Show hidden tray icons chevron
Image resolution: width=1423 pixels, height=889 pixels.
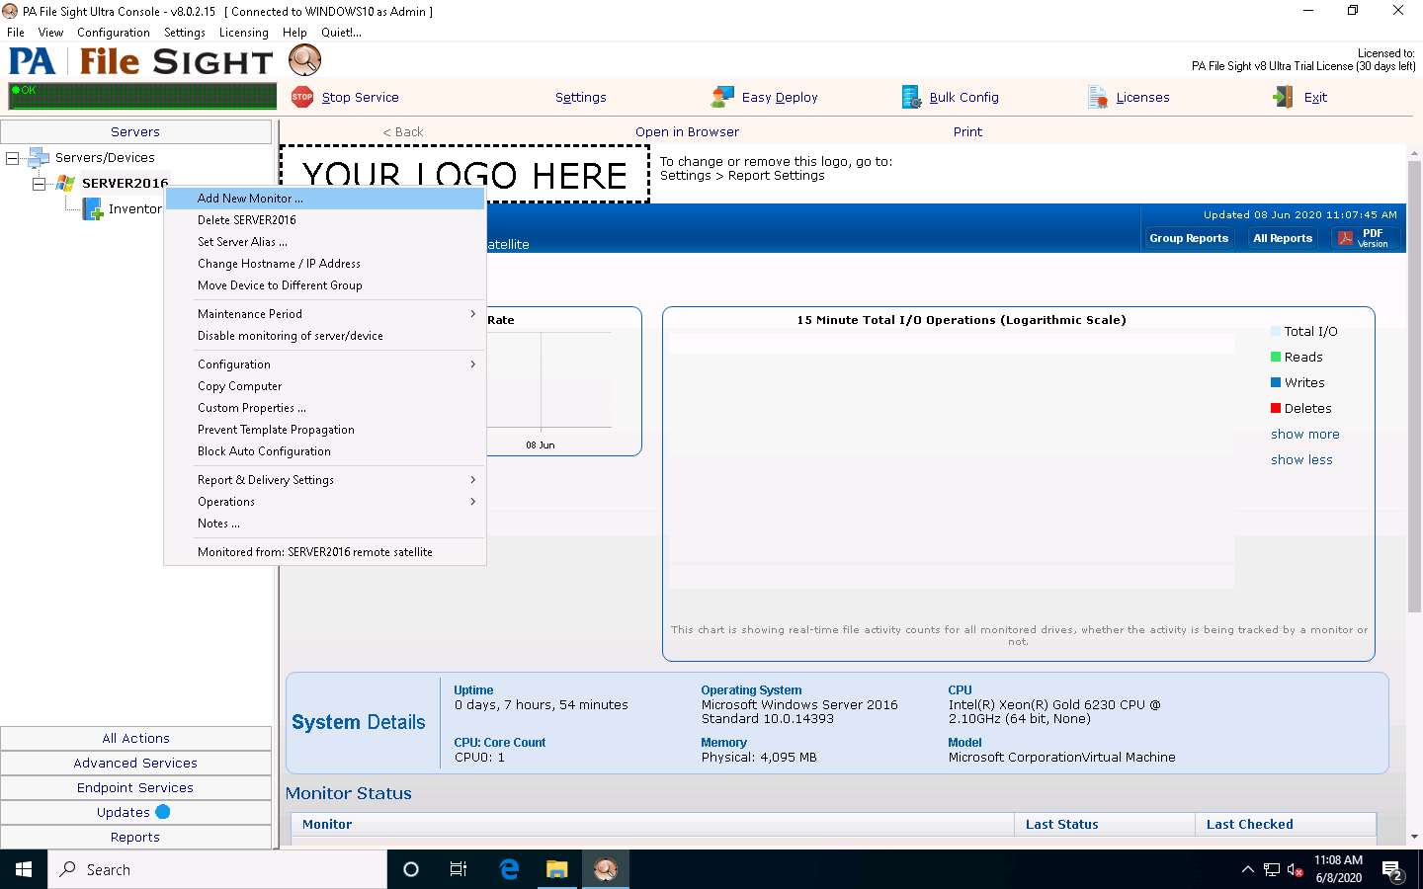pos(1247,870)
